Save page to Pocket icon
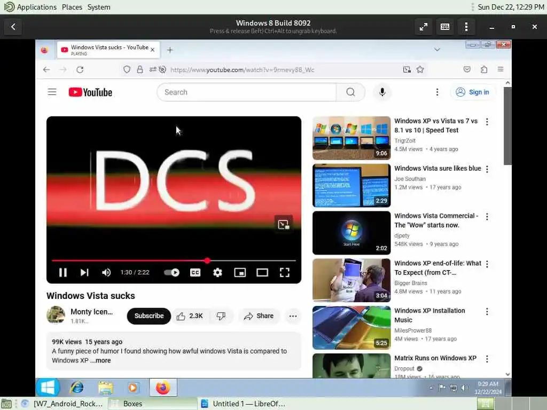The height and width of the screenshot is (410, 547). pos(467,69)
